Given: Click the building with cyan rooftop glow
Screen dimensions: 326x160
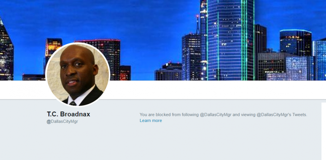Looking at the screenshot, I should coord(295,43).
